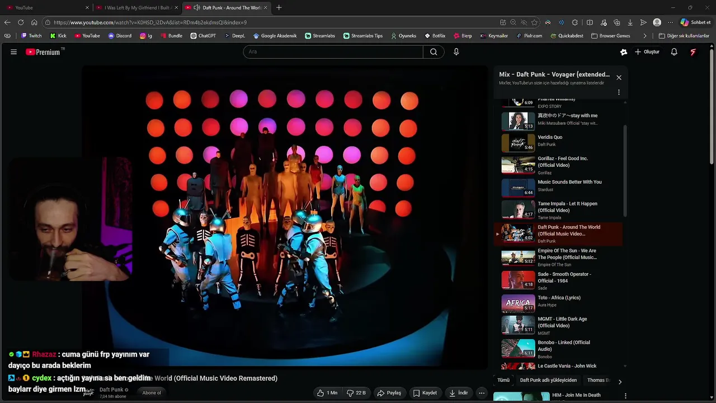
Task: Toggle split screen view icon
Action: [590, 22]
